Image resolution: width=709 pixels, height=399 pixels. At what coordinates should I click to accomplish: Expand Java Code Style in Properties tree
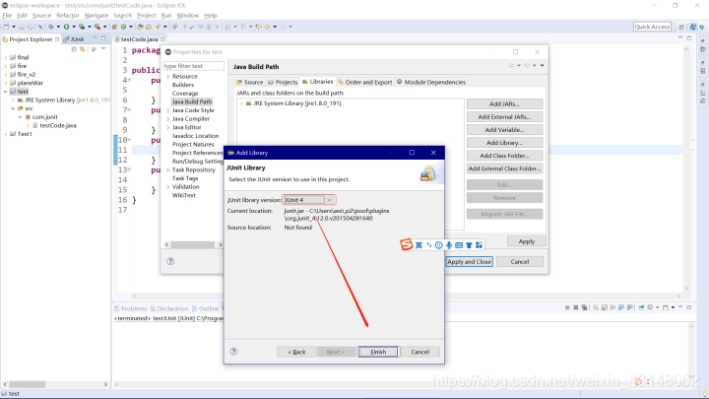168,110
